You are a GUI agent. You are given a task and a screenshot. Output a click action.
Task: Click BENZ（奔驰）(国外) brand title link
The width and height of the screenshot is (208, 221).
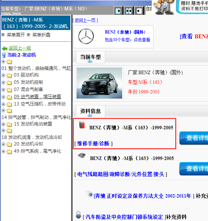(x=125, y=32)
